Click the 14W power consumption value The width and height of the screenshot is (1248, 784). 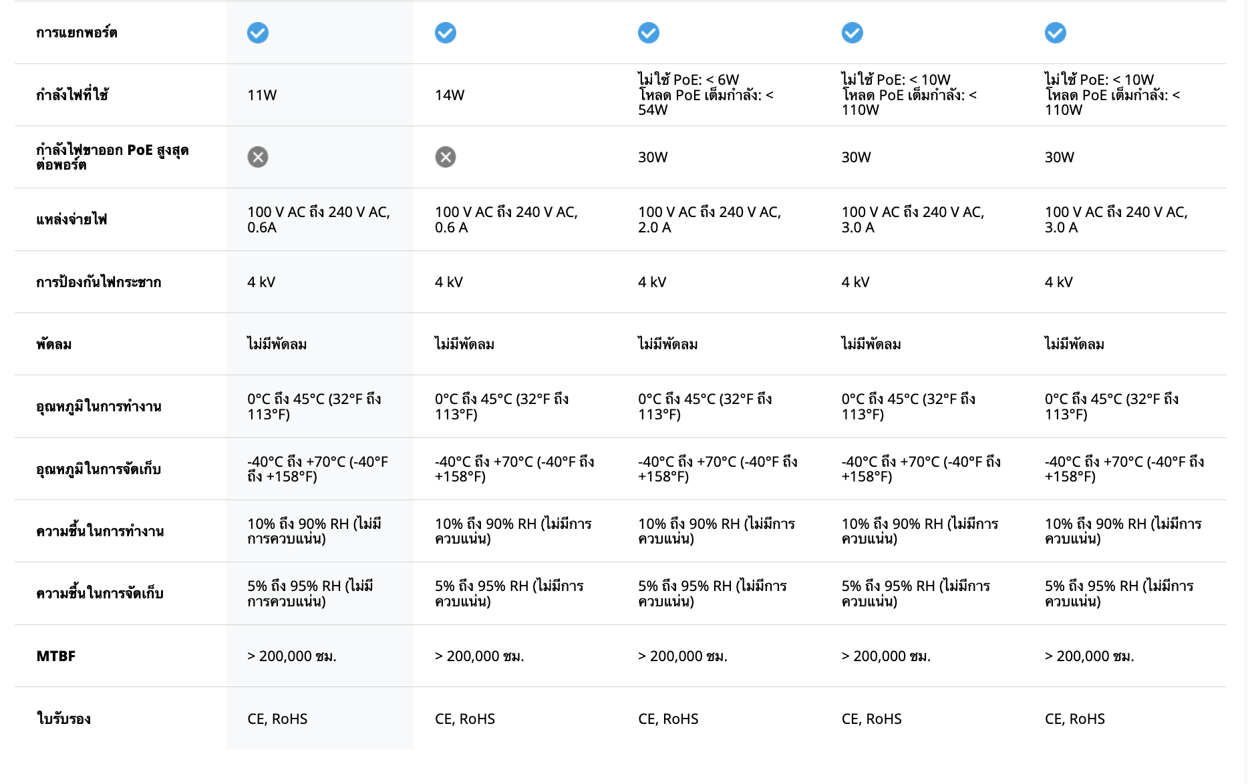tap(450, 95)
